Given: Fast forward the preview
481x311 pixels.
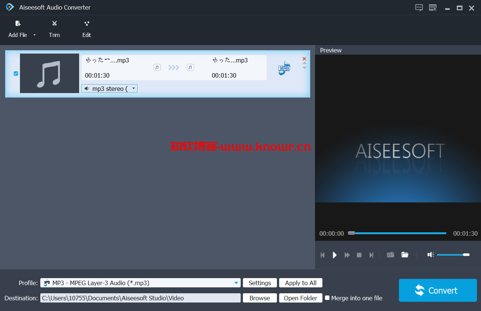Looking at the screenshot, I should tap(347, 255).
